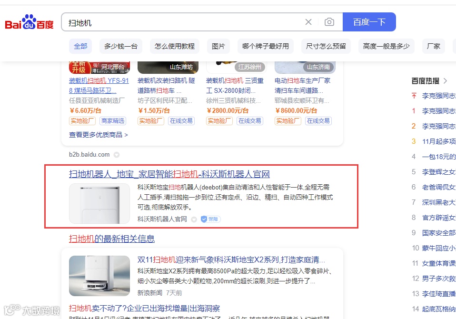The height and width of the screenshot is (319, 456).
Task: Click the red top-trending arrow icon
Action: click(414, 96)
